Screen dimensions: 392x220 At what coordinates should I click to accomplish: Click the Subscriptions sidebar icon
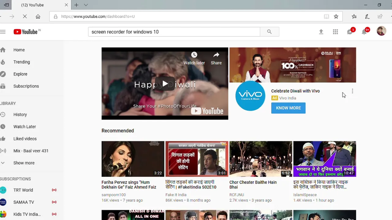point(3,86)
